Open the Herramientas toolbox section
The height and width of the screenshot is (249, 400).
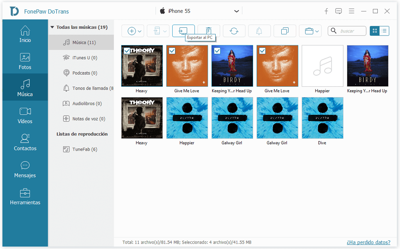coord(25,196)
